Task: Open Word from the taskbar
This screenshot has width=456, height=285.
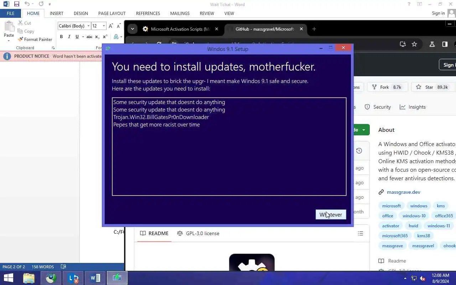Action: pos(95,278)
